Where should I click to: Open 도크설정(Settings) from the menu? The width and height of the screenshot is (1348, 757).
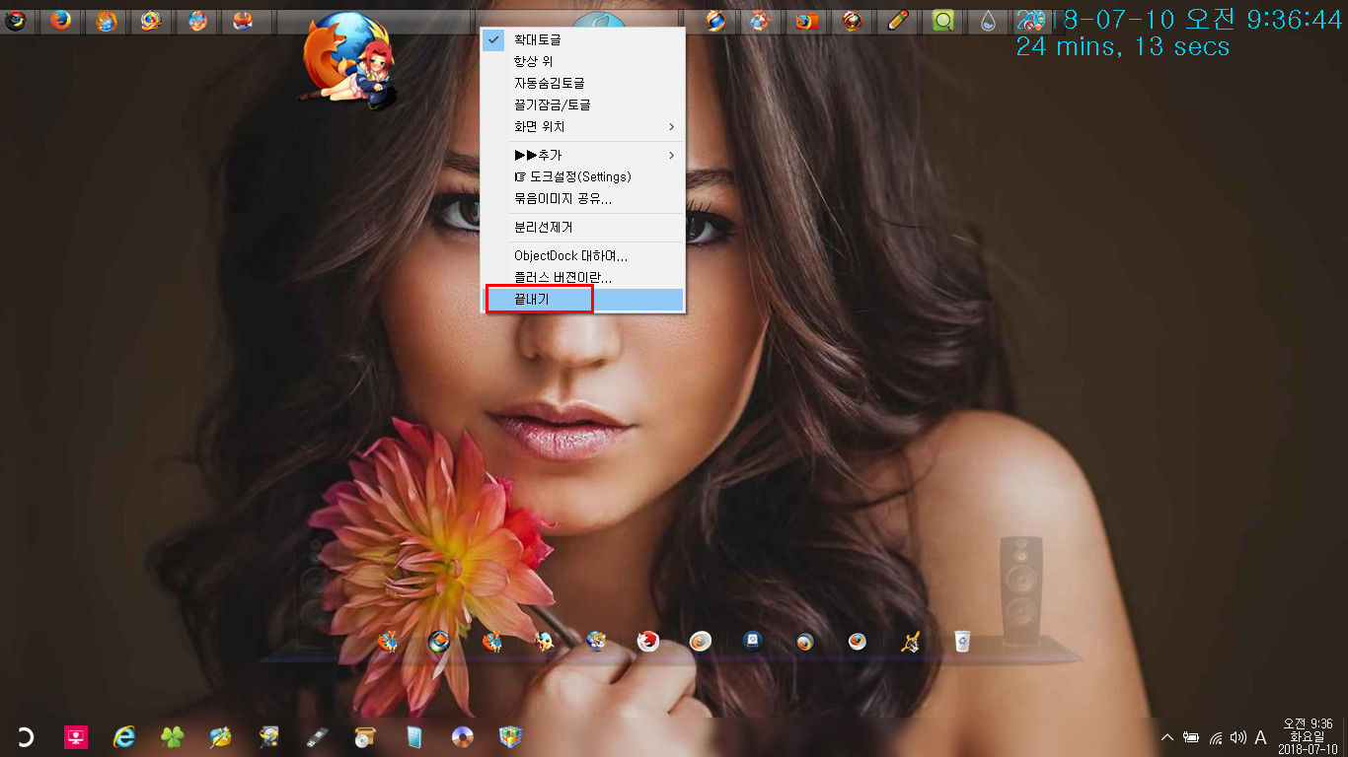(x=583, y=176)
